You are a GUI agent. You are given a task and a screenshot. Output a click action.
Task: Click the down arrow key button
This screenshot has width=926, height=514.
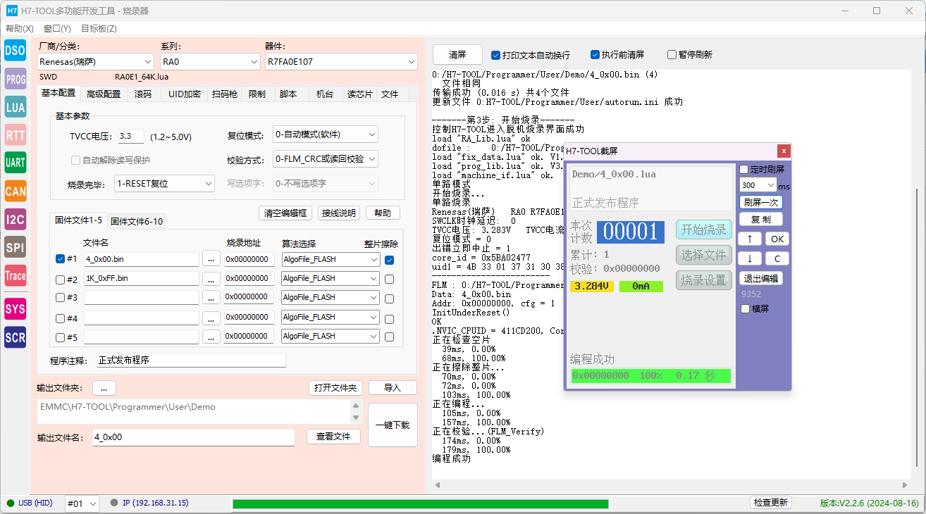point(750,258)
